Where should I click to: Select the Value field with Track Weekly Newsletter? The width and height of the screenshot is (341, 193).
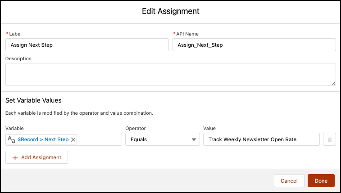(x=261, y=139)
